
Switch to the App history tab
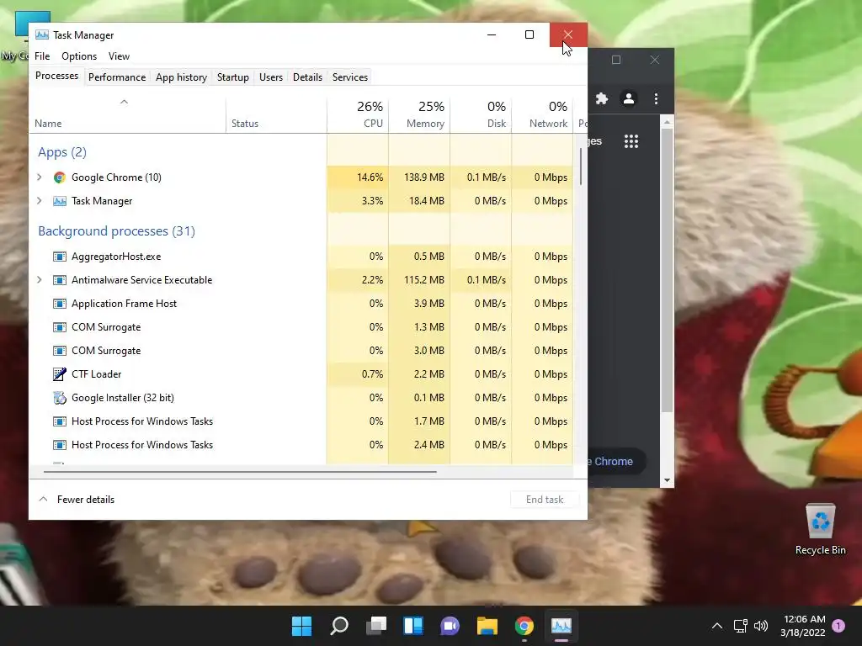click(x=182, y=77)
